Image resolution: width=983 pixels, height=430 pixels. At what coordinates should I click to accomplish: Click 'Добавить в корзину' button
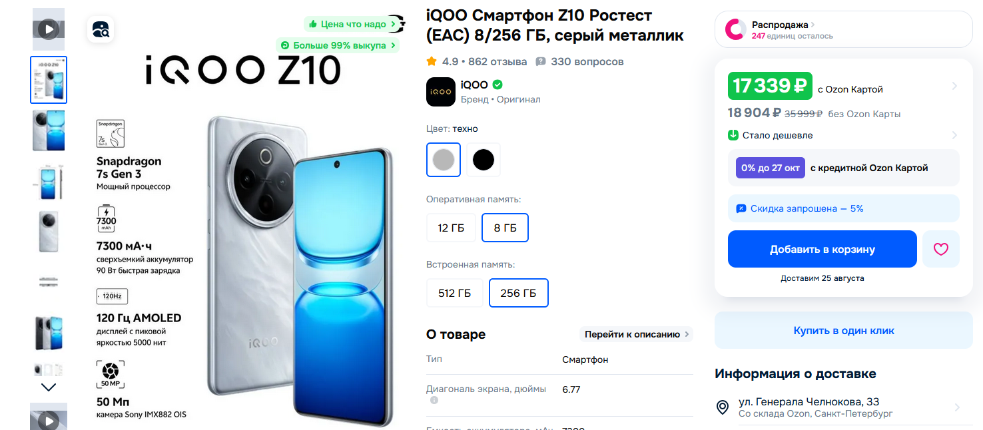click(x=822, y=249)
